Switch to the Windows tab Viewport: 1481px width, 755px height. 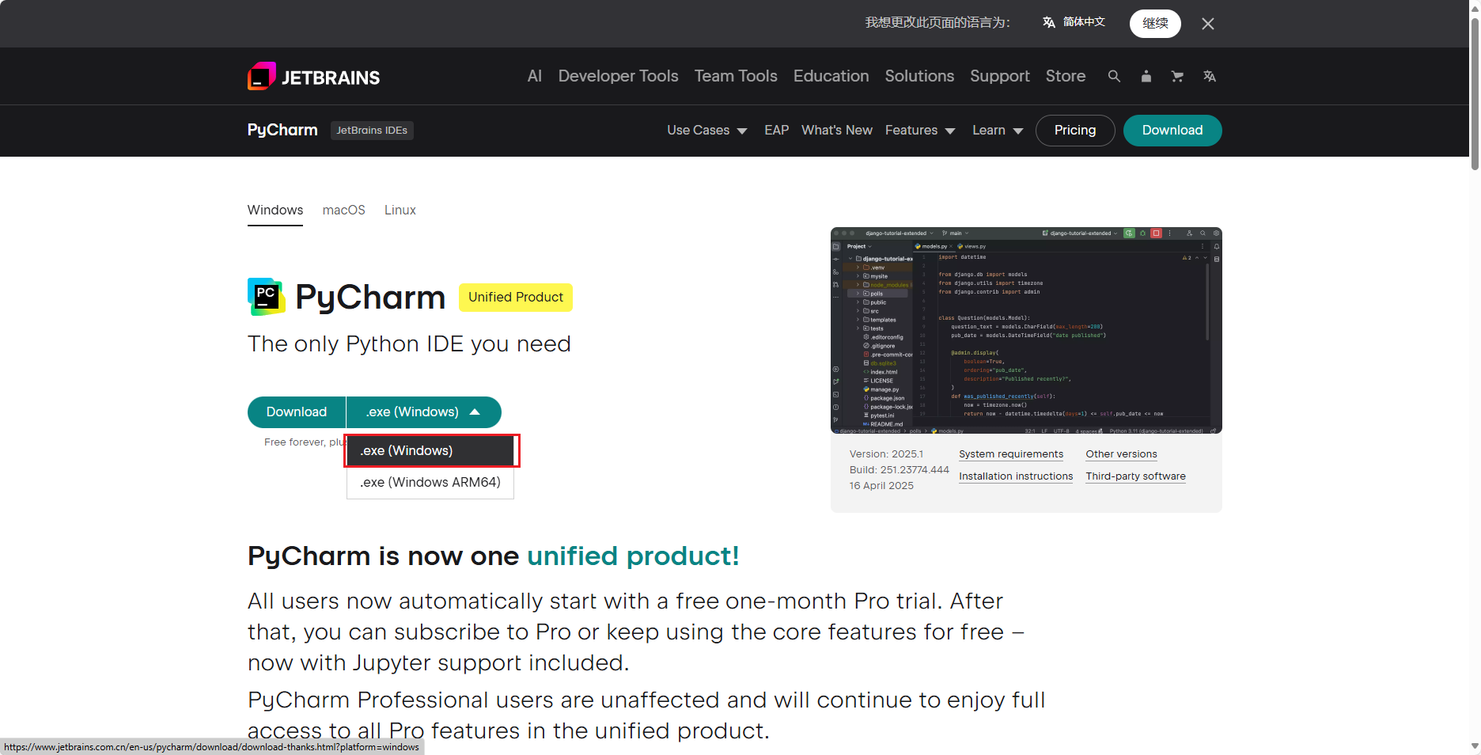pyautogui.click(x=275, y=211)
